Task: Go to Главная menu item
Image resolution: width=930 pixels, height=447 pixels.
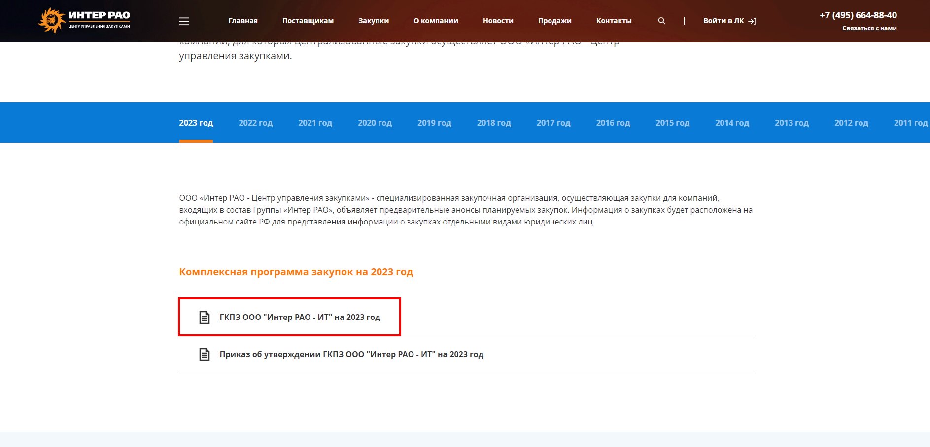Action: [243, 21]
